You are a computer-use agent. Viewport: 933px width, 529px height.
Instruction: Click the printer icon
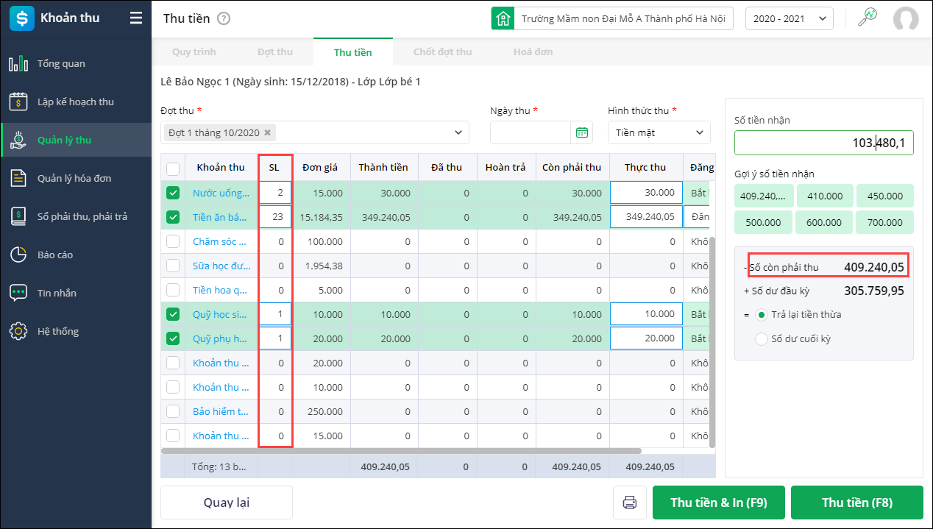630,503
